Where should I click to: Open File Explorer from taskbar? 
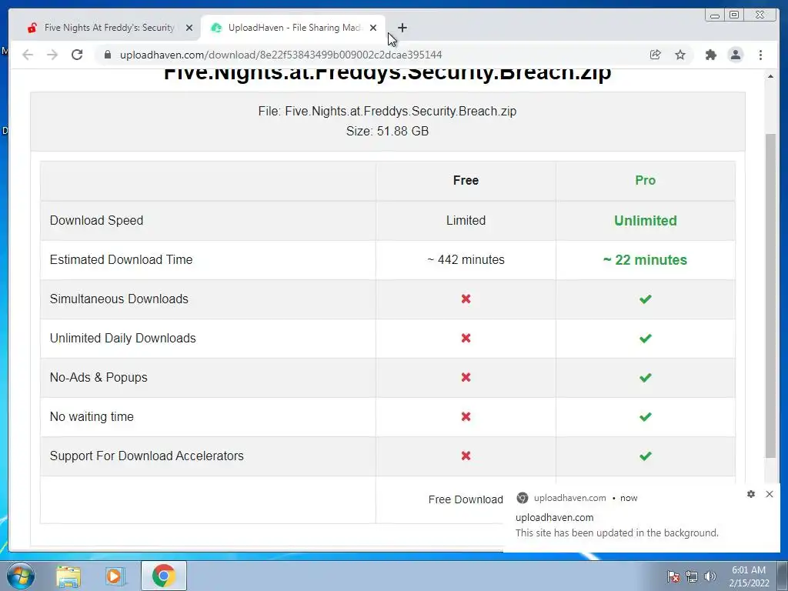coord(68,576)
